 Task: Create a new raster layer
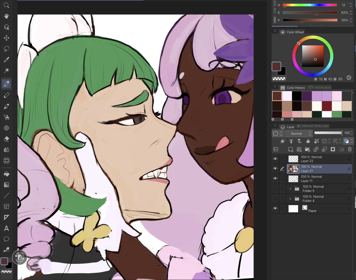[291, 149]
